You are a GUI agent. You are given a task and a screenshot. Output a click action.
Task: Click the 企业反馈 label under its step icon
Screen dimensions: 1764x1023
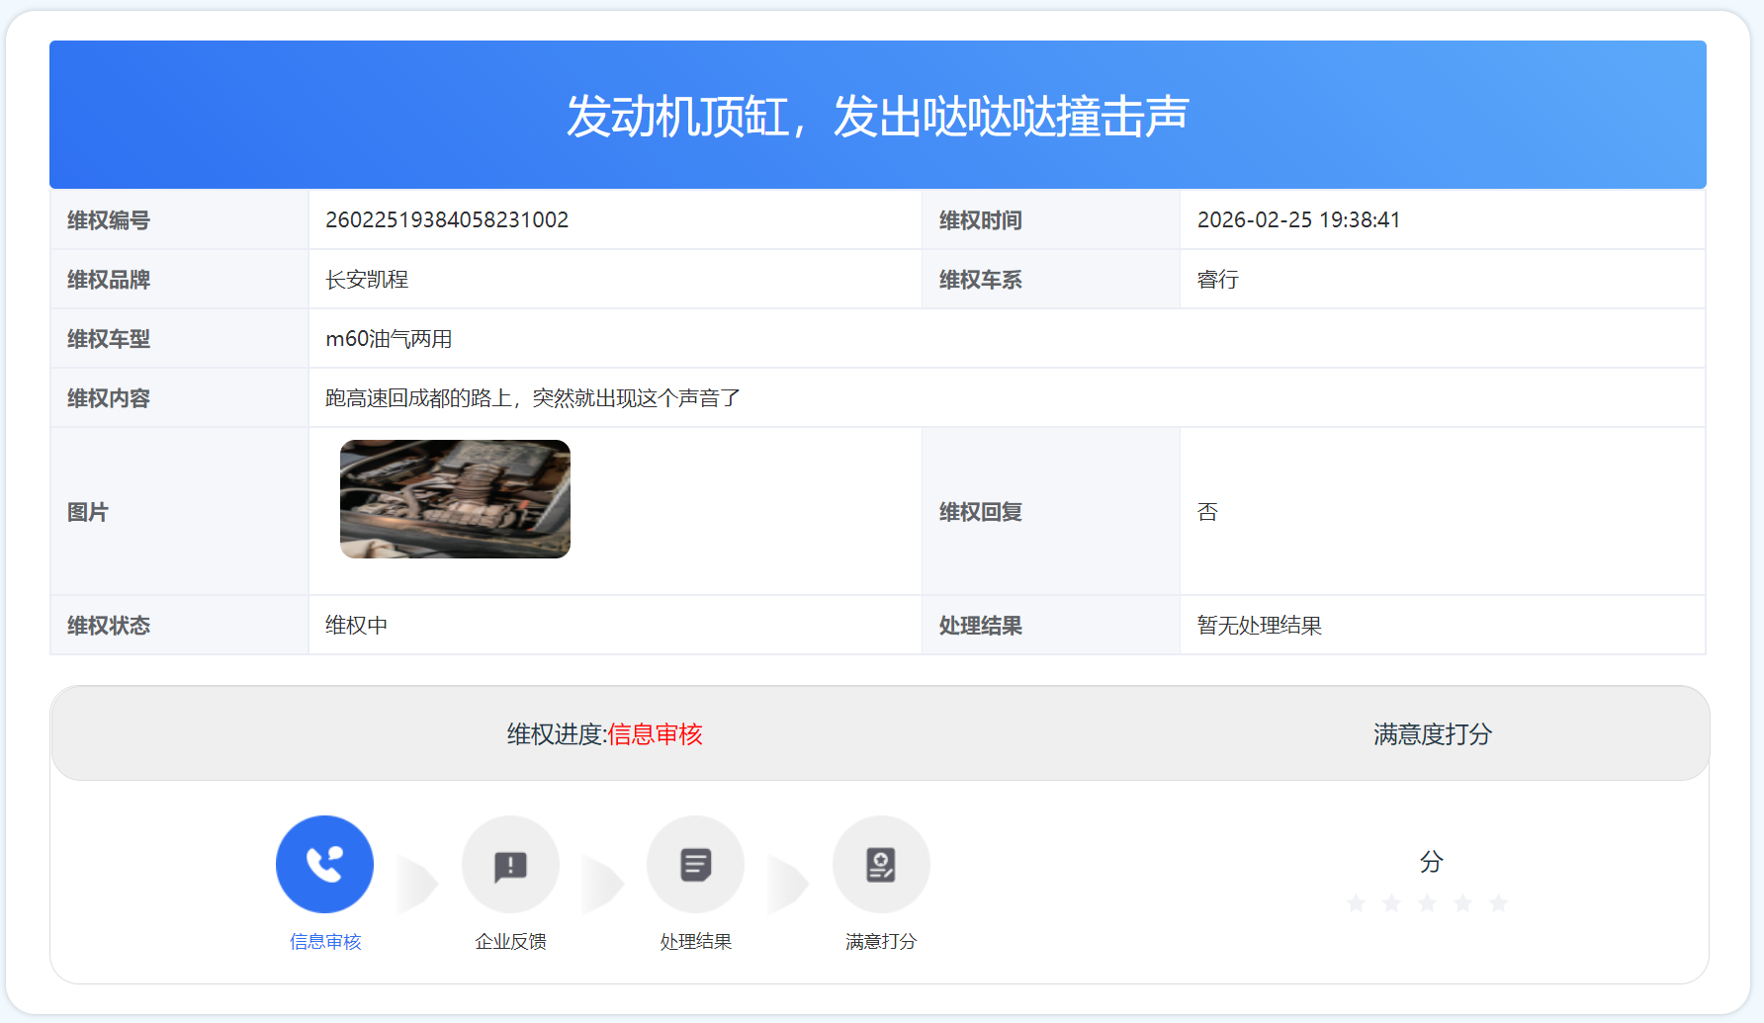510,942
